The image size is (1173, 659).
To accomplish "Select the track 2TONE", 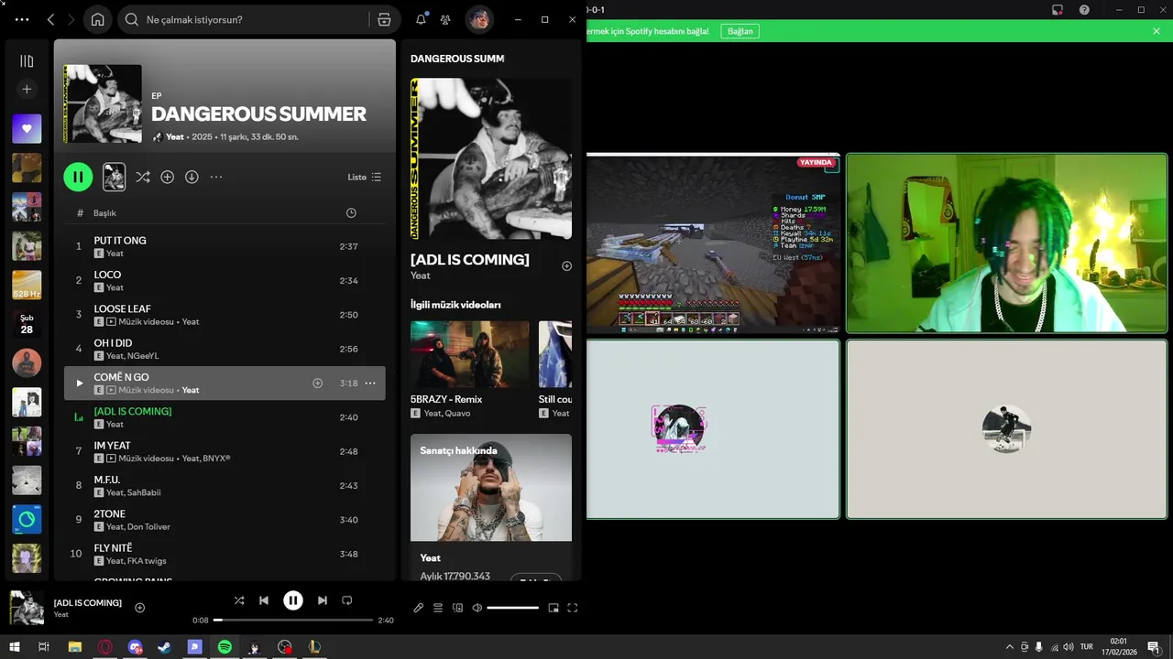I will click(x=225, y=520).
